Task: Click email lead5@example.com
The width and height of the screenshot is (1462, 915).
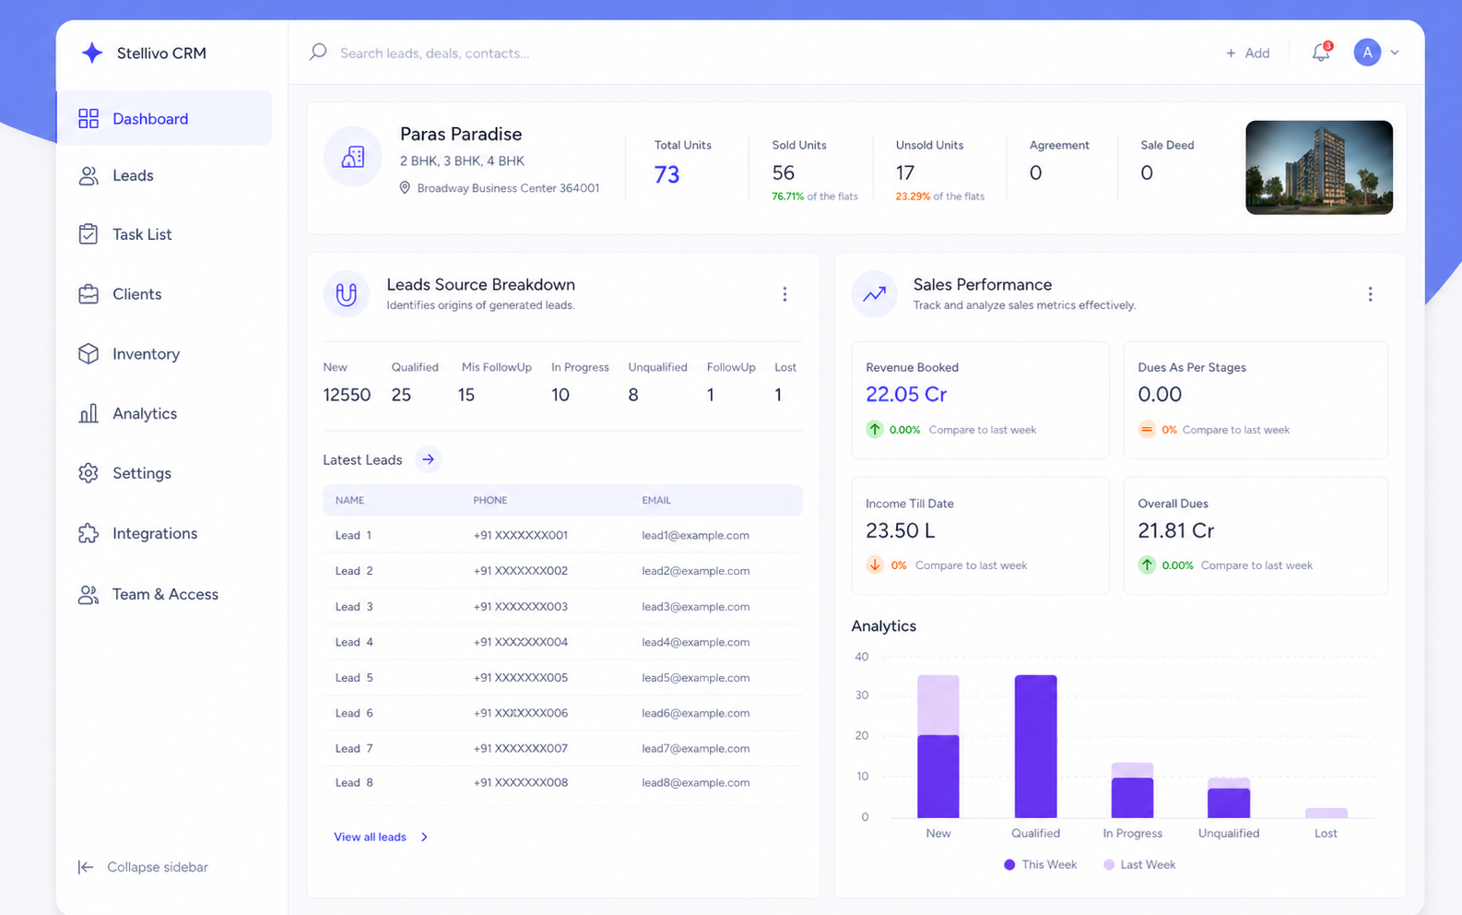Action: click(x=696, y=678)
